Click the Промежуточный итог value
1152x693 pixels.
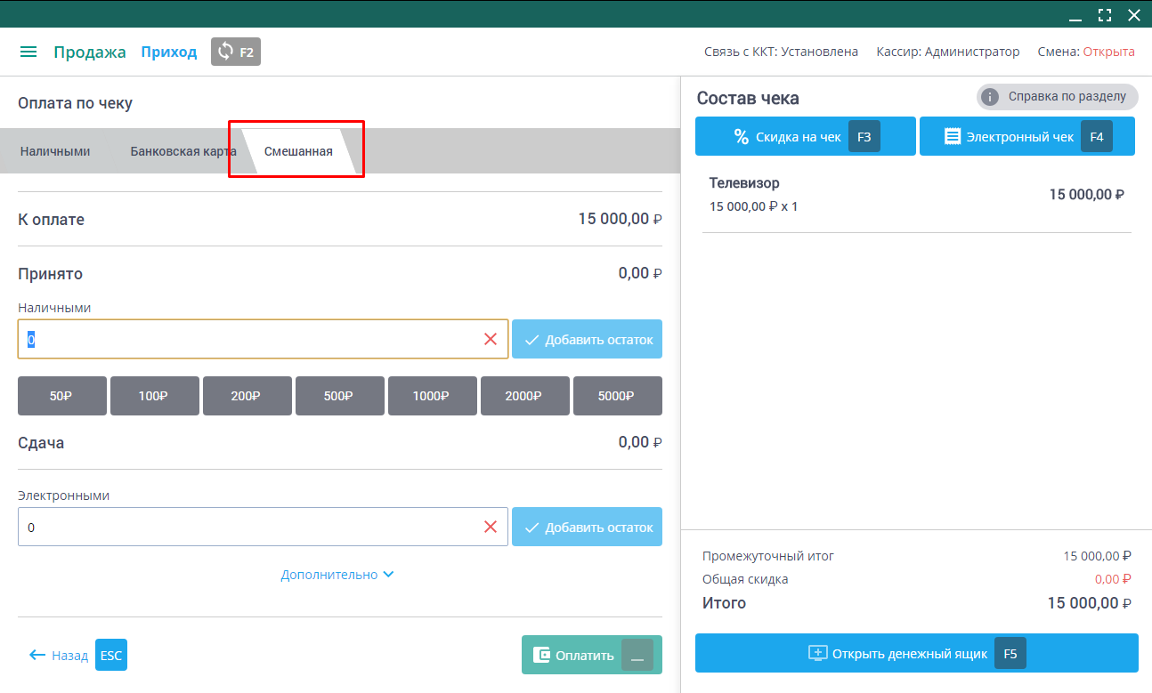click(1097, 556)
